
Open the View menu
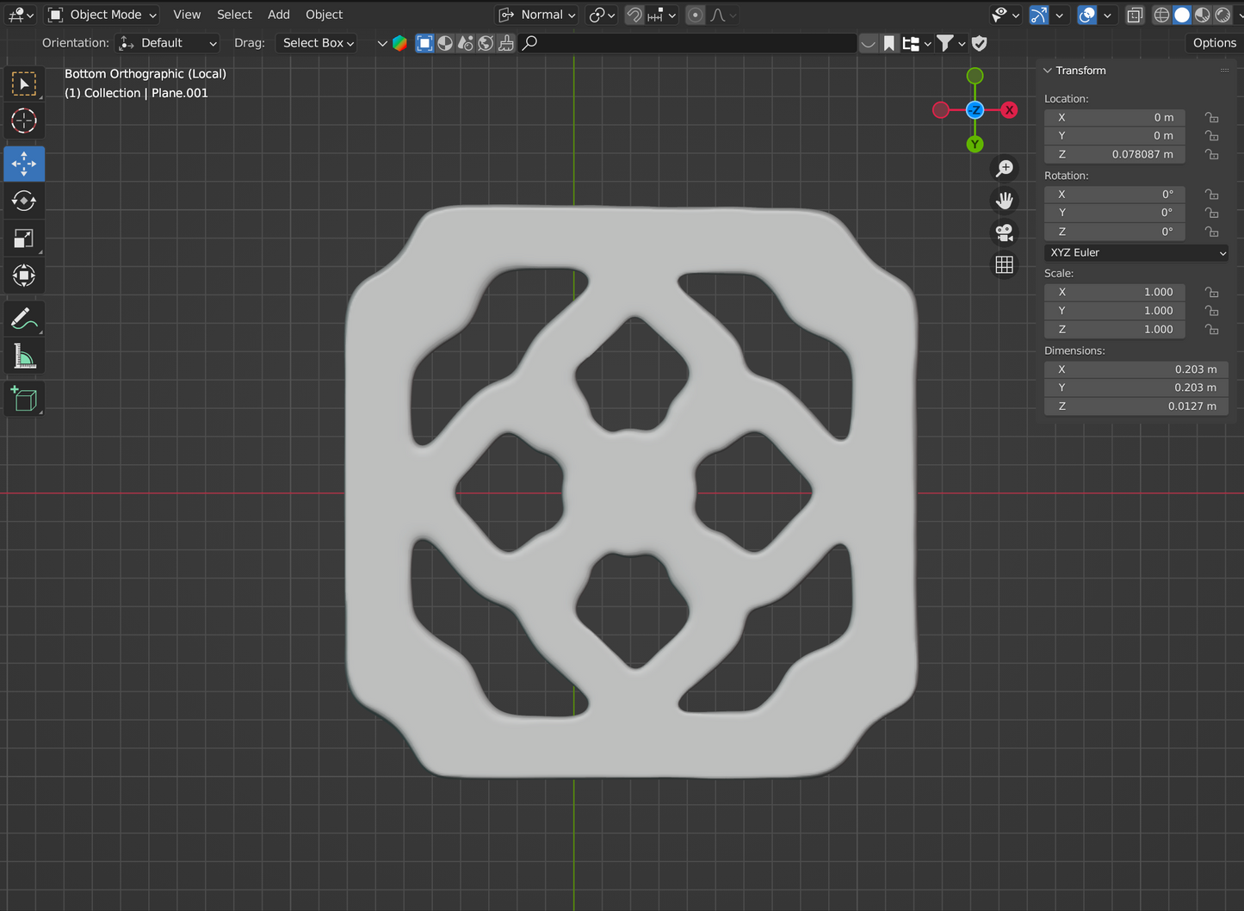187,15
